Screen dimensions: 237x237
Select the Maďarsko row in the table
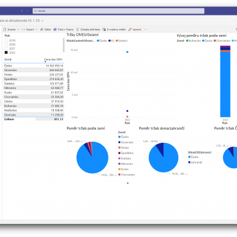coord(34,110)
